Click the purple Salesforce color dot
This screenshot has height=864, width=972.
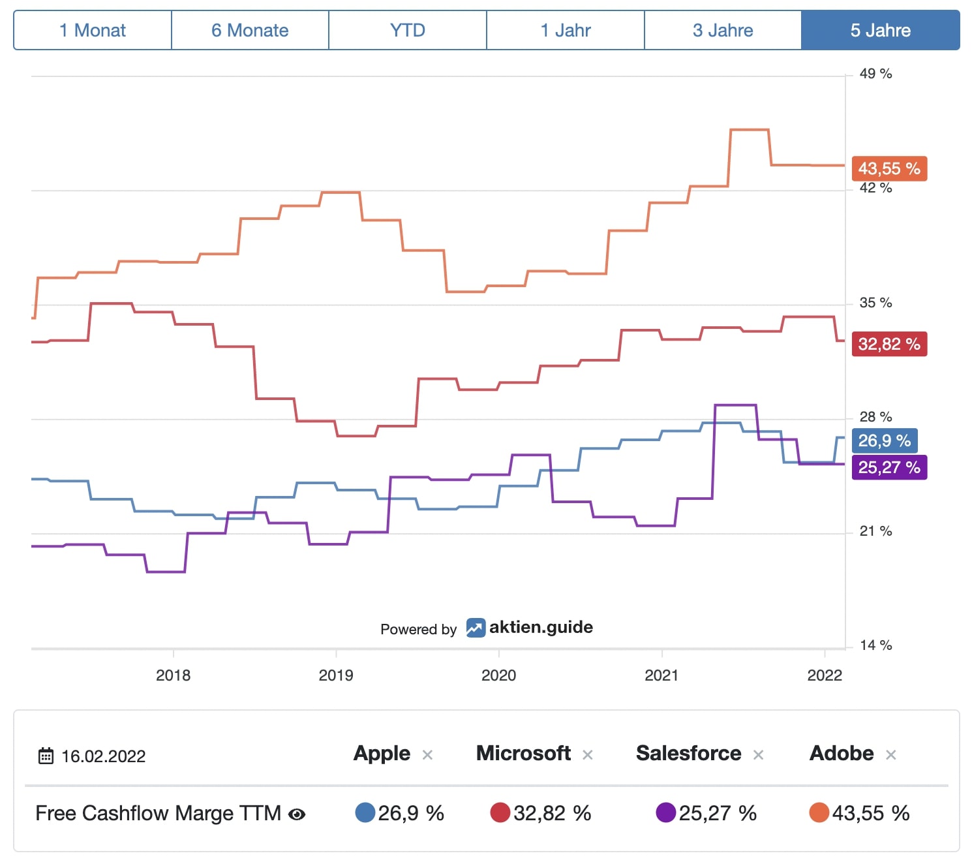tap(665, 812)
